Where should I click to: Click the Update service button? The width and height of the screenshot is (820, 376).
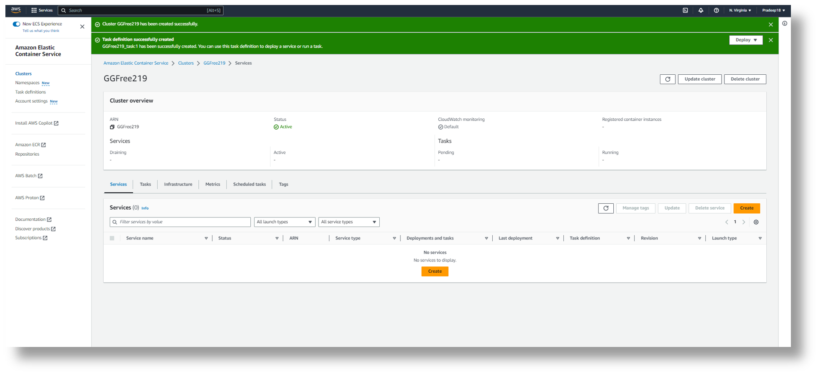click(x=672, y=208)
